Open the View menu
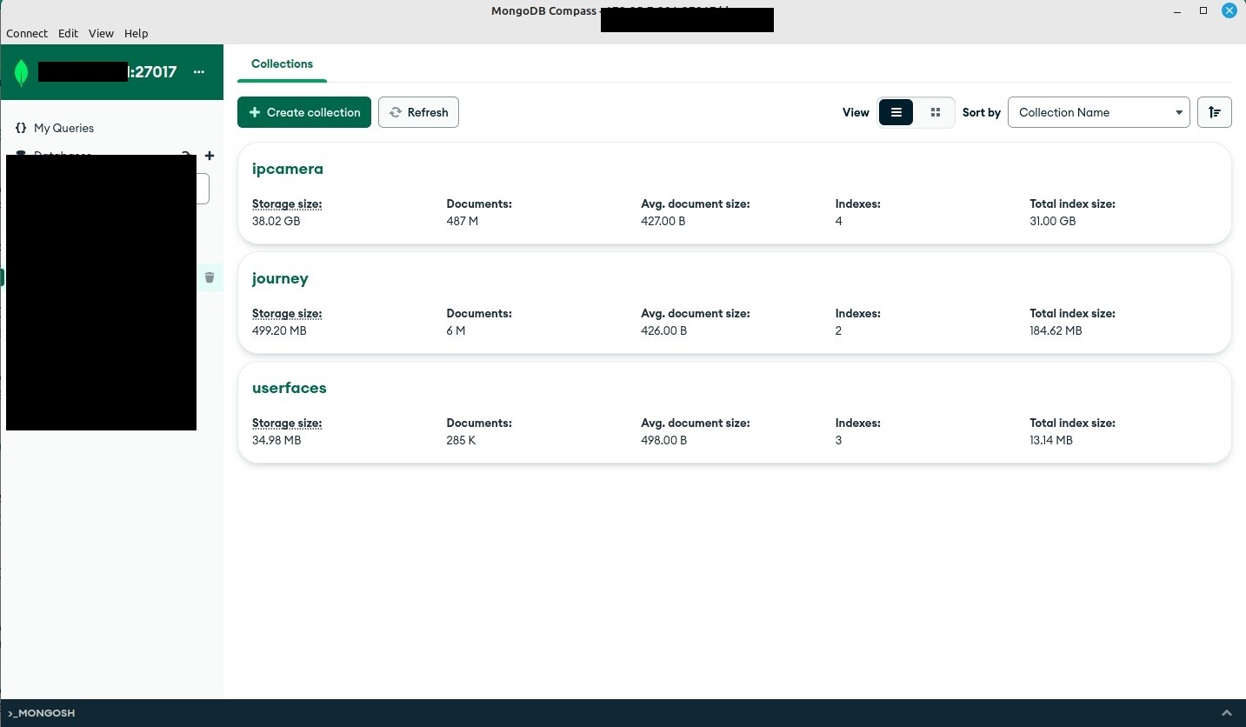 coord(101,33)
